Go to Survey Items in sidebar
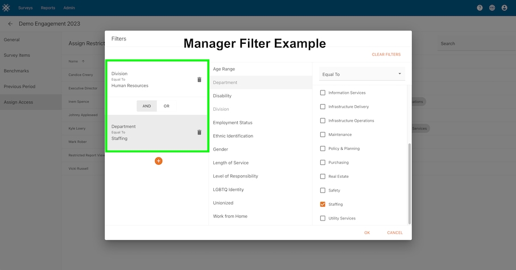516x270 pixels. [x=17, y=55]
